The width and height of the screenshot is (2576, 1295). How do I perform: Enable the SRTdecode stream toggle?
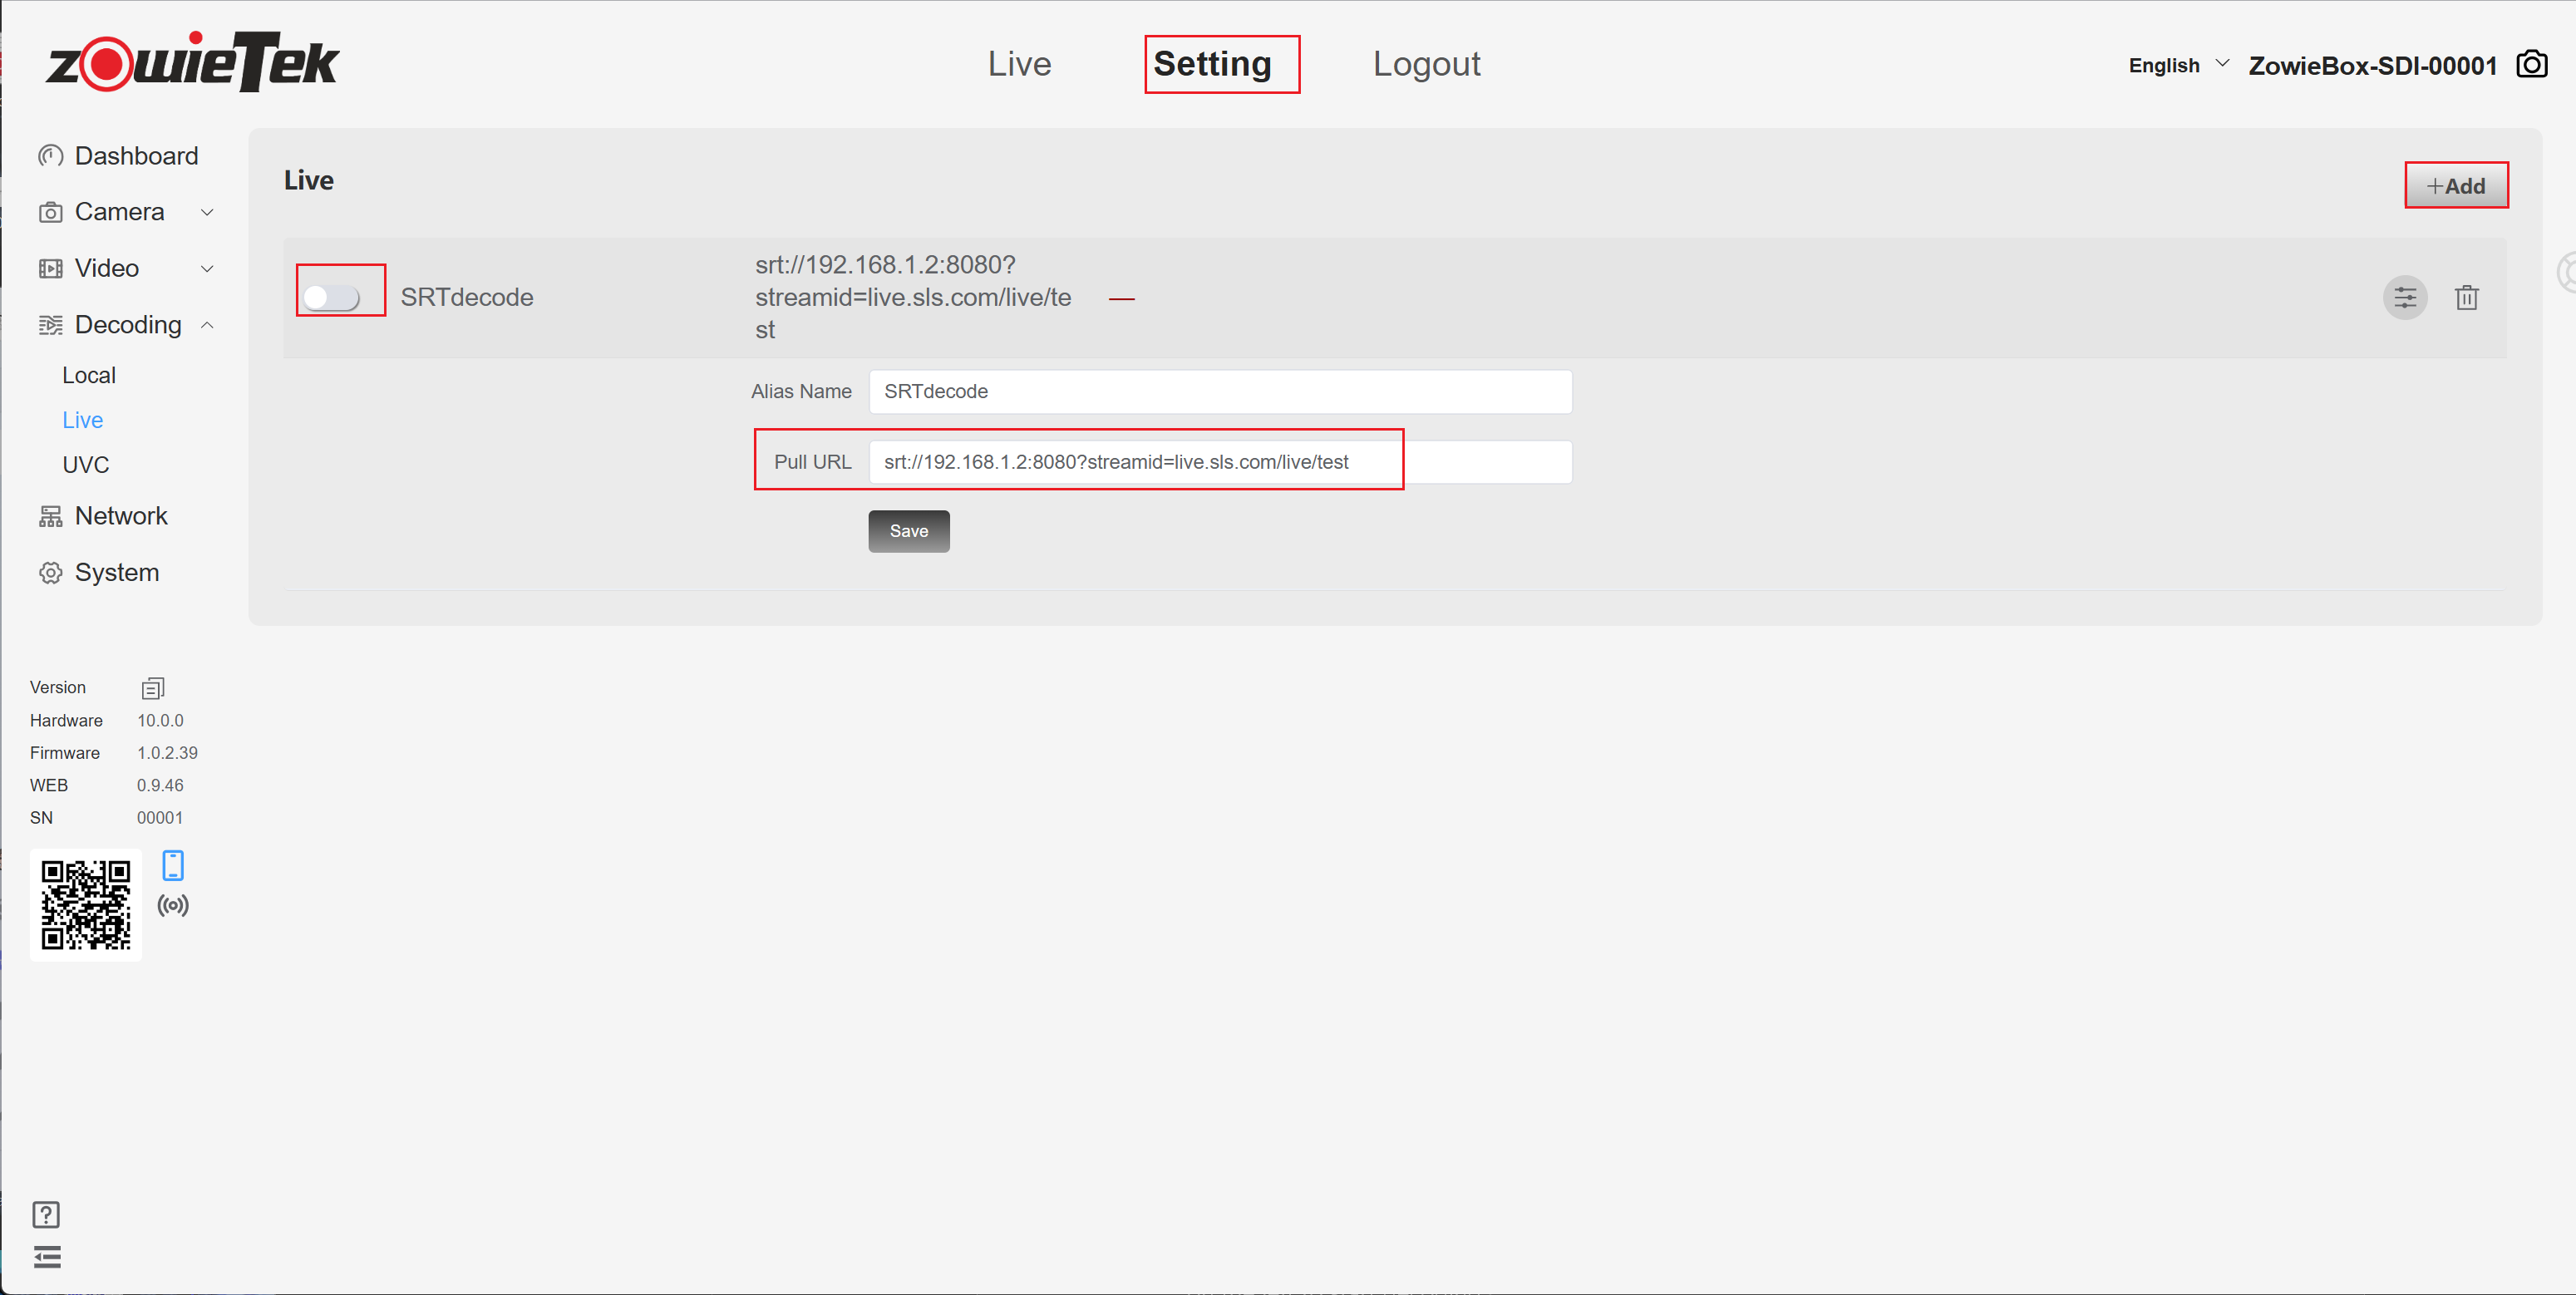pyautogui.click(x=332, y=297)
